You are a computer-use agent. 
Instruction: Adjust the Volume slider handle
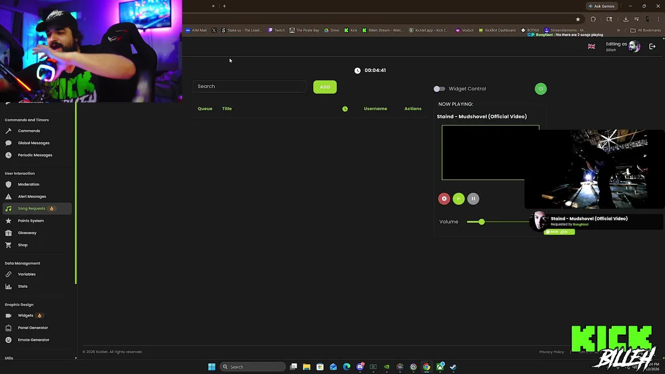tap(482, 222)
